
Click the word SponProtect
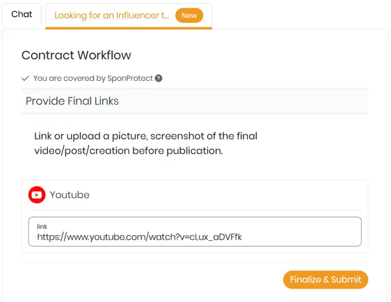130,78
